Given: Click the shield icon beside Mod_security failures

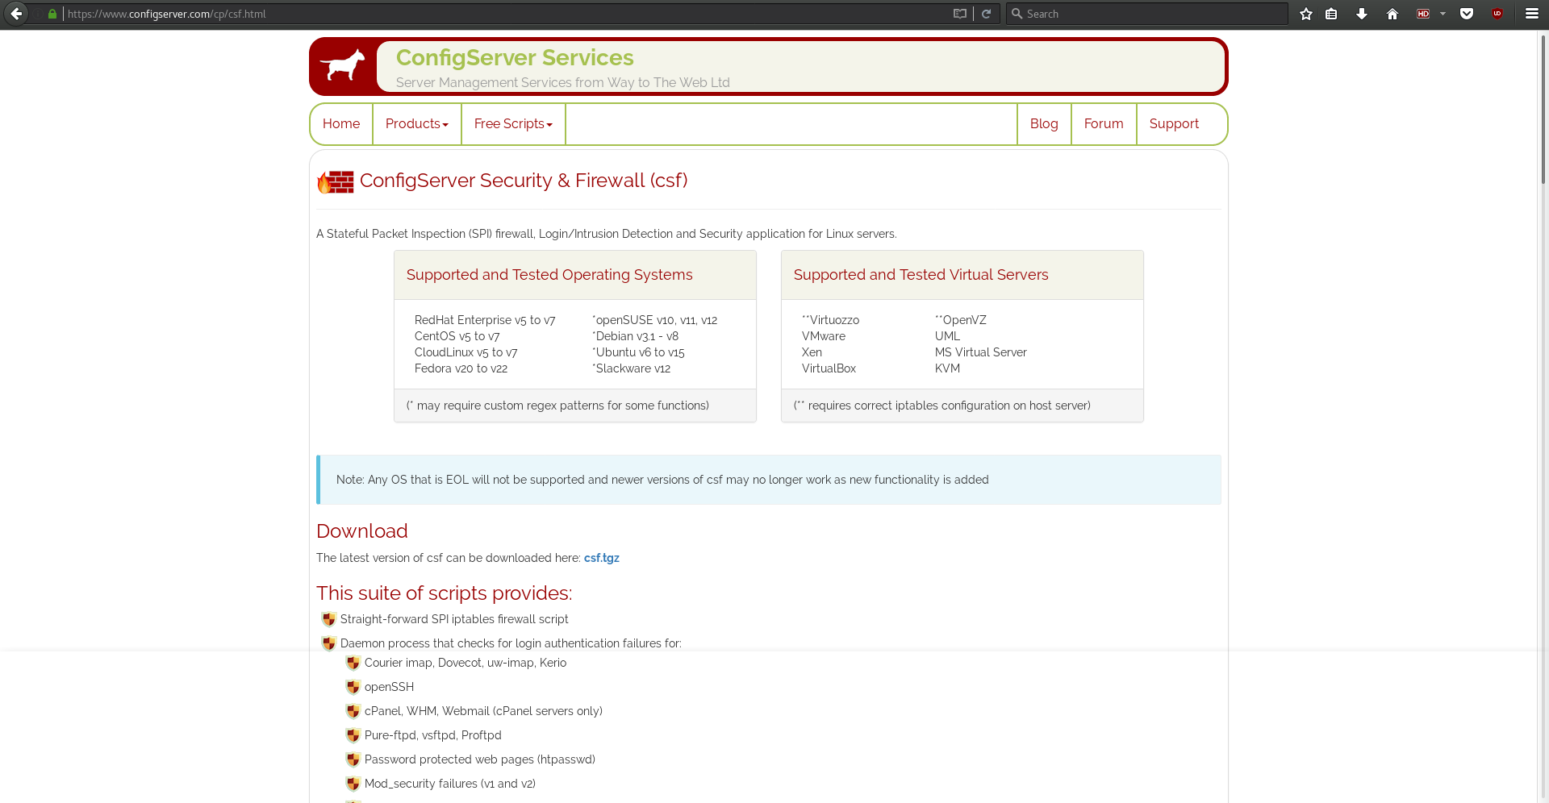Looking at the screenshot, I should 353,784.
